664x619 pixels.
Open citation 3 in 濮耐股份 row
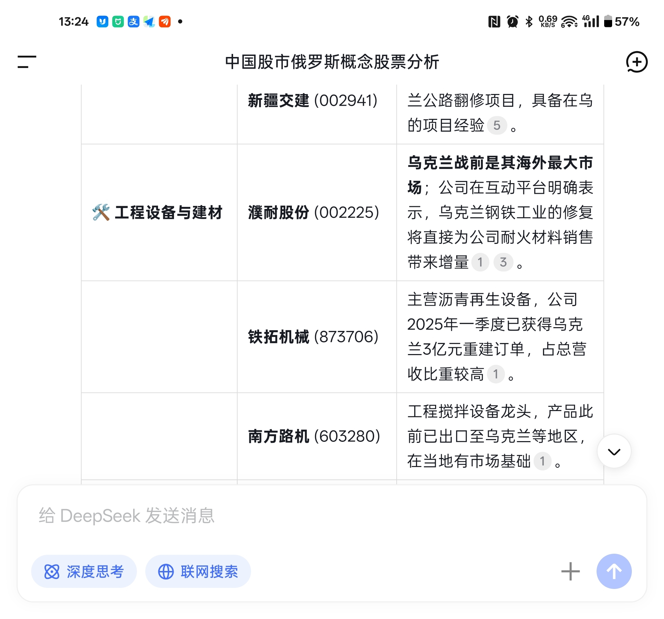click(x=503, y=262)
